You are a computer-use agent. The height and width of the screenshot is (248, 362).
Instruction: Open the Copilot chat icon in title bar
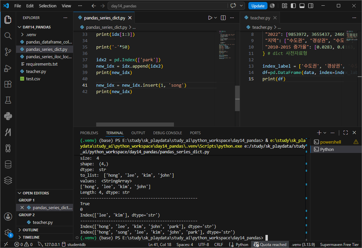(233, 6)
